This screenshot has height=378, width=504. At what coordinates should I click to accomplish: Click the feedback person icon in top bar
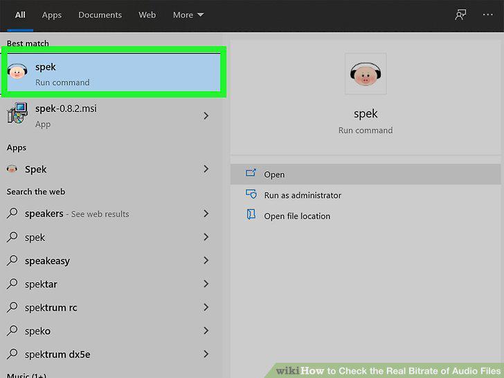[x=460, y=15]
